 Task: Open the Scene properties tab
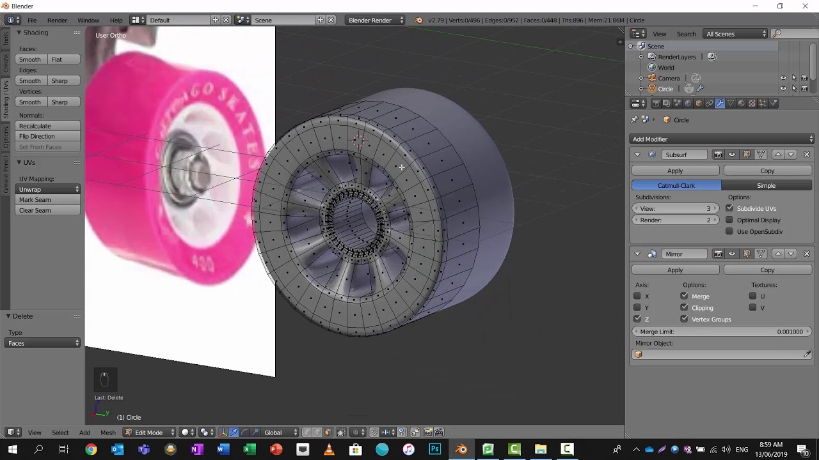[x=678, y=103]
